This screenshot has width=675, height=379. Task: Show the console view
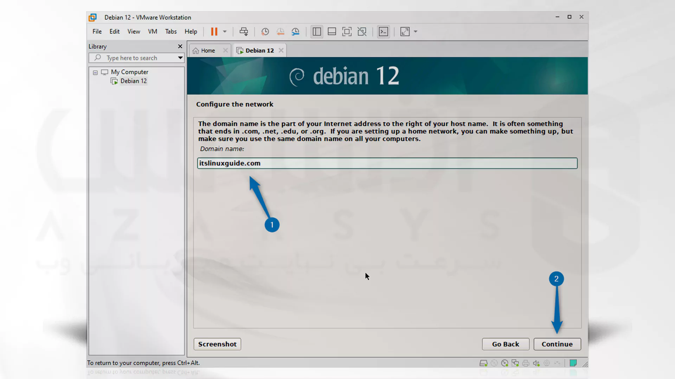[384, 32]
